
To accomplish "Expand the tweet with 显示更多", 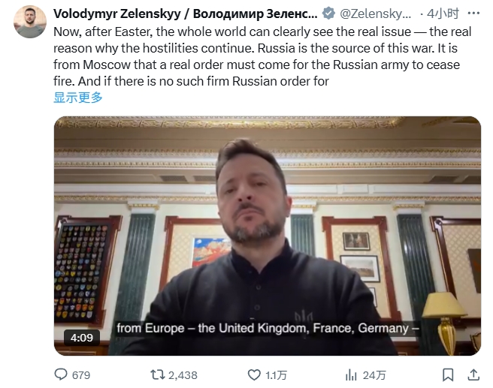I will click(78, 97).
